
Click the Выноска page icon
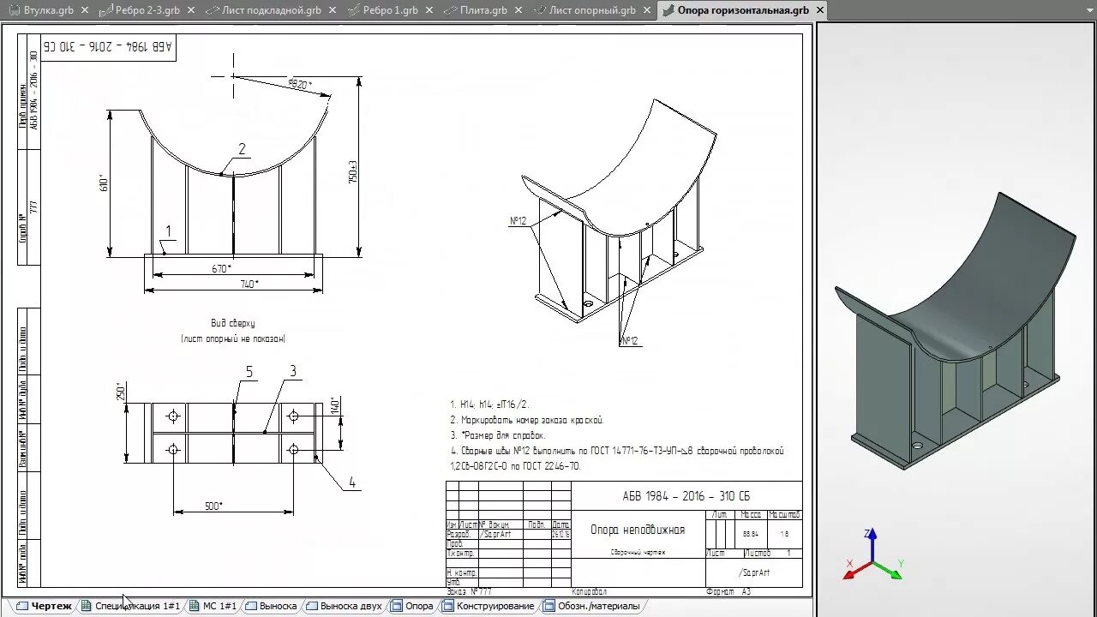tap(251, 606)
